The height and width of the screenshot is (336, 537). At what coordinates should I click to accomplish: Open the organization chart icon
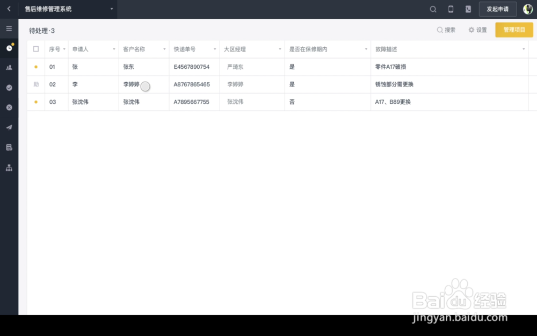pos(9,168)
